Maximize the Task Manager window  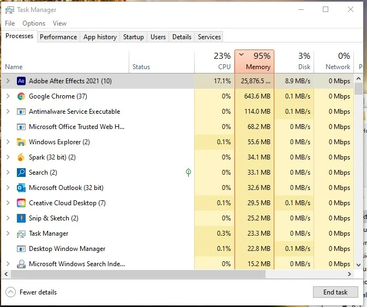click(x=326, y=9)
